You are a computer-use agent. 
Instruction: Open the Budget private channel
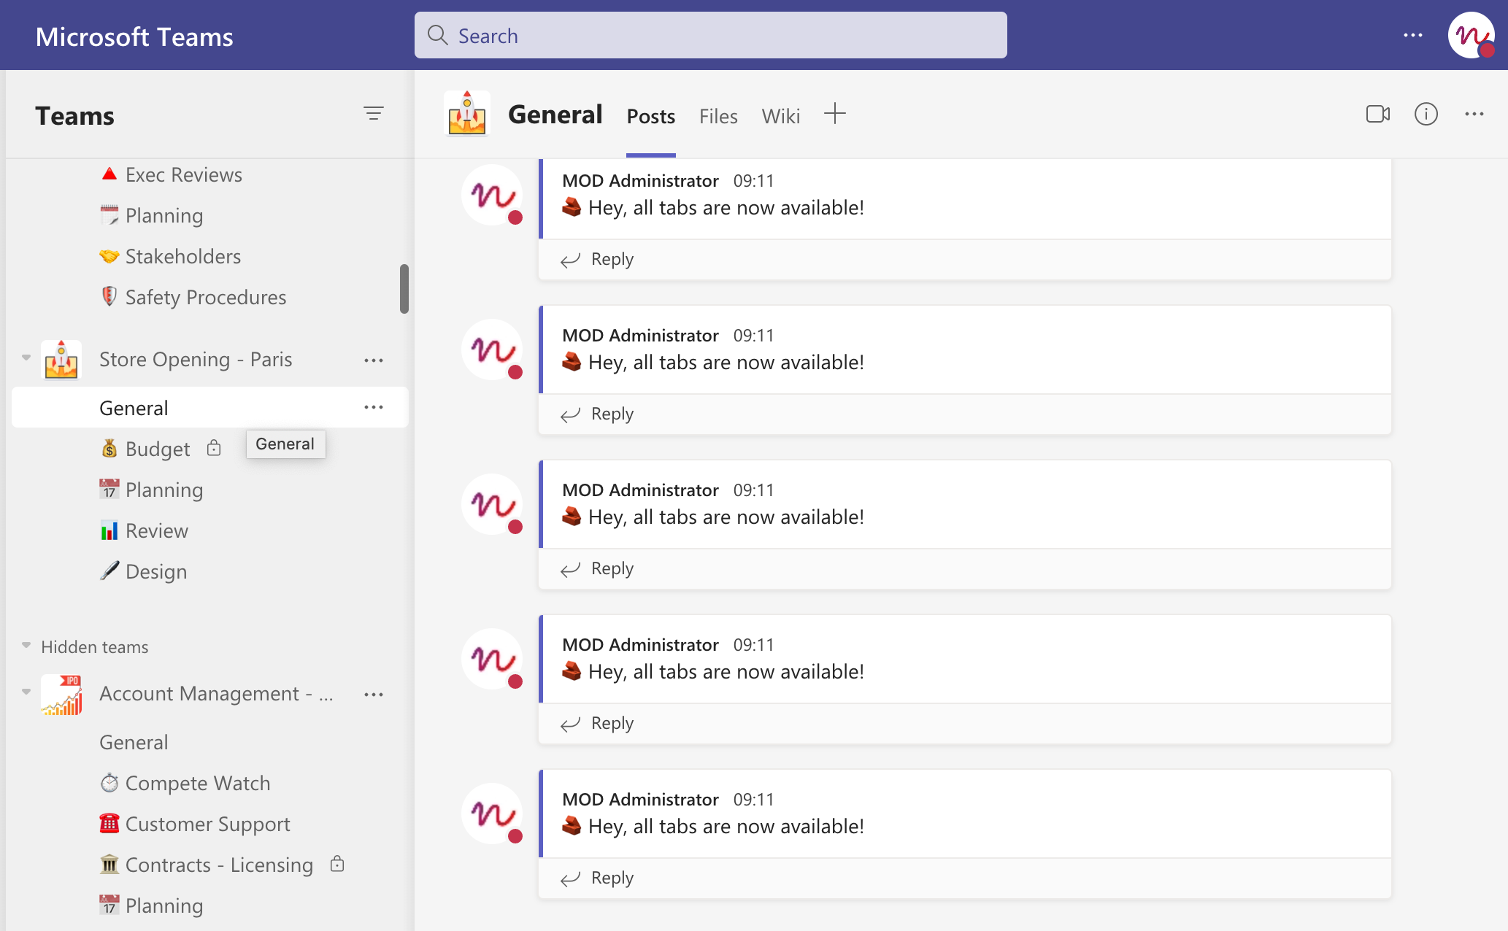point(158,449)
